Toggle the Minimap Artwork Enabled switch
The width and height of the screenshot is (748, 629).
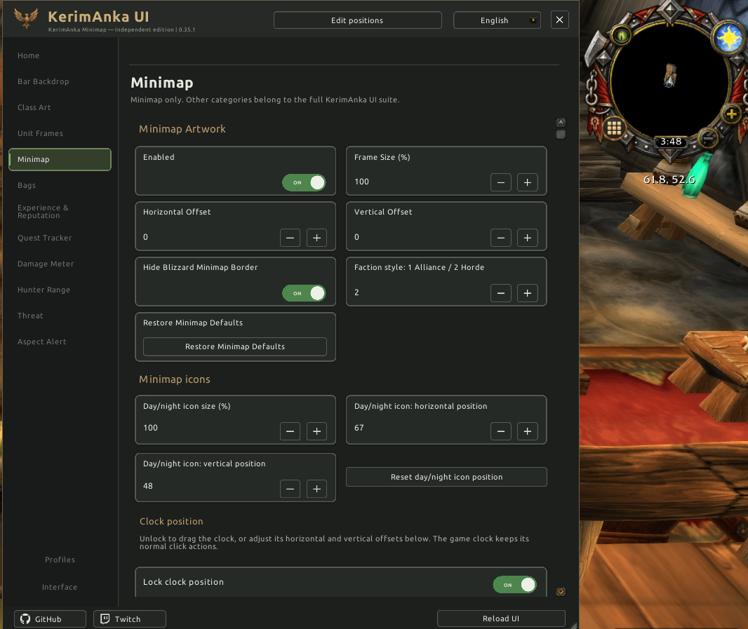tap(304, 182)
